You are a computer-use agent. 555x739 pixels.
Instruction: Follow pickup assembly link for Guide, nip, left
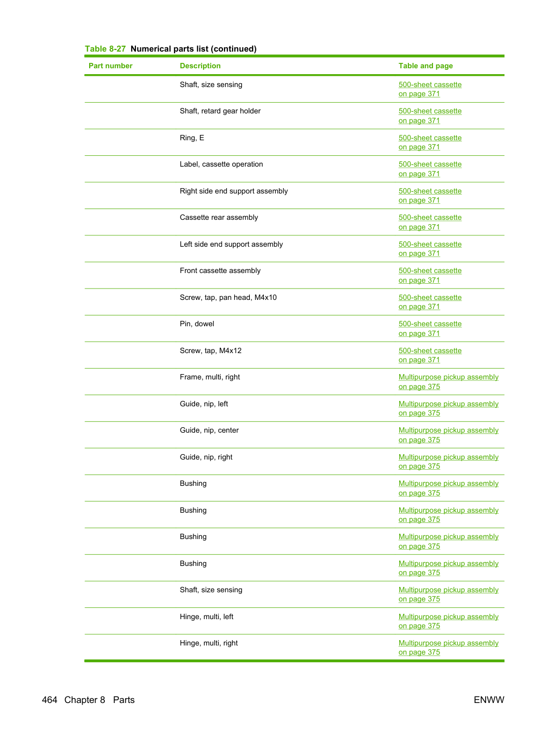(449, 408)
